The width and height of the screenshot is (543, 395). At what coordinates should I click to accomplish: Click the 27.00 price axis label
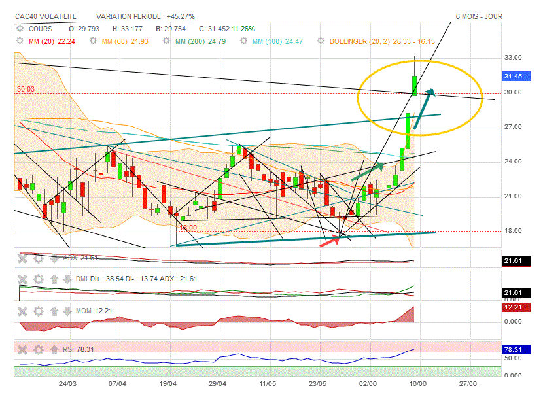click(x=513, y=127)
